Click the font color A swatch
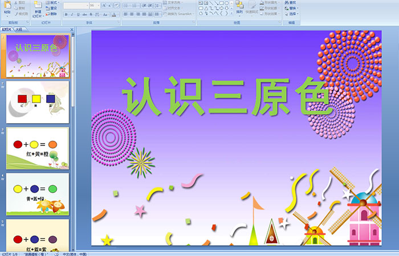 (114, 14)
